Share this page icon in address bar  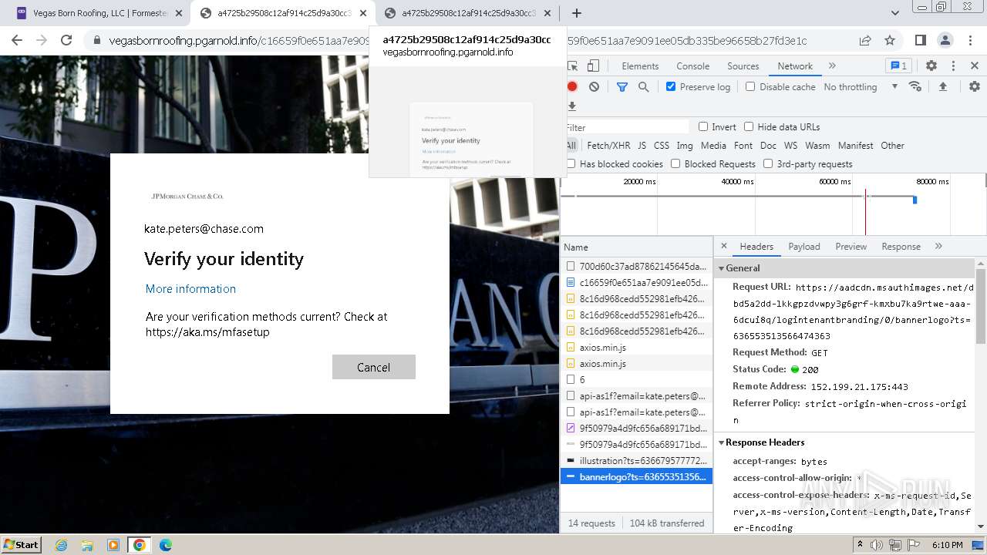pos(865,41)
